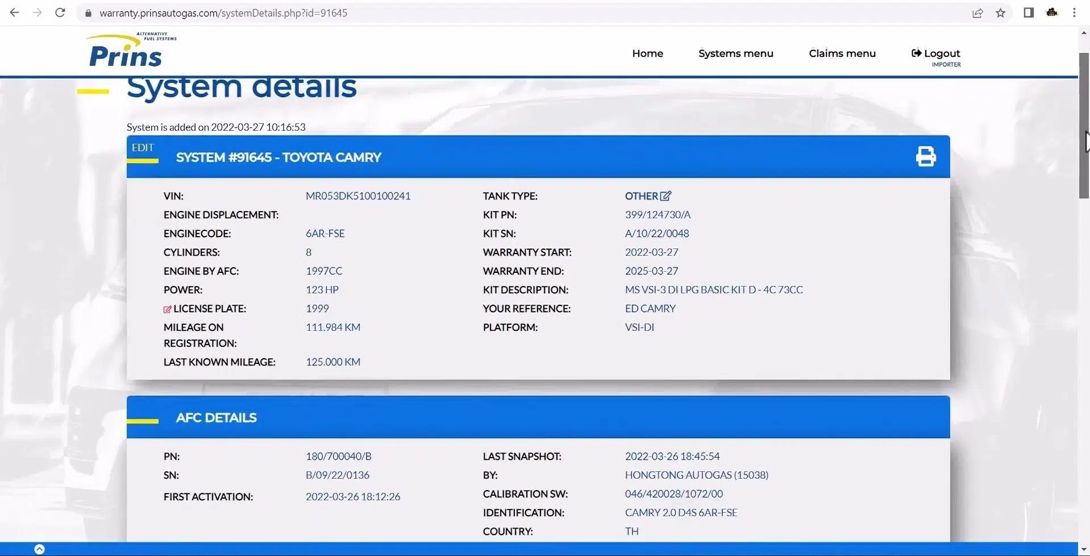
Task: Select warranty end date 2025-03-27
Action: (x=652, y=271)
